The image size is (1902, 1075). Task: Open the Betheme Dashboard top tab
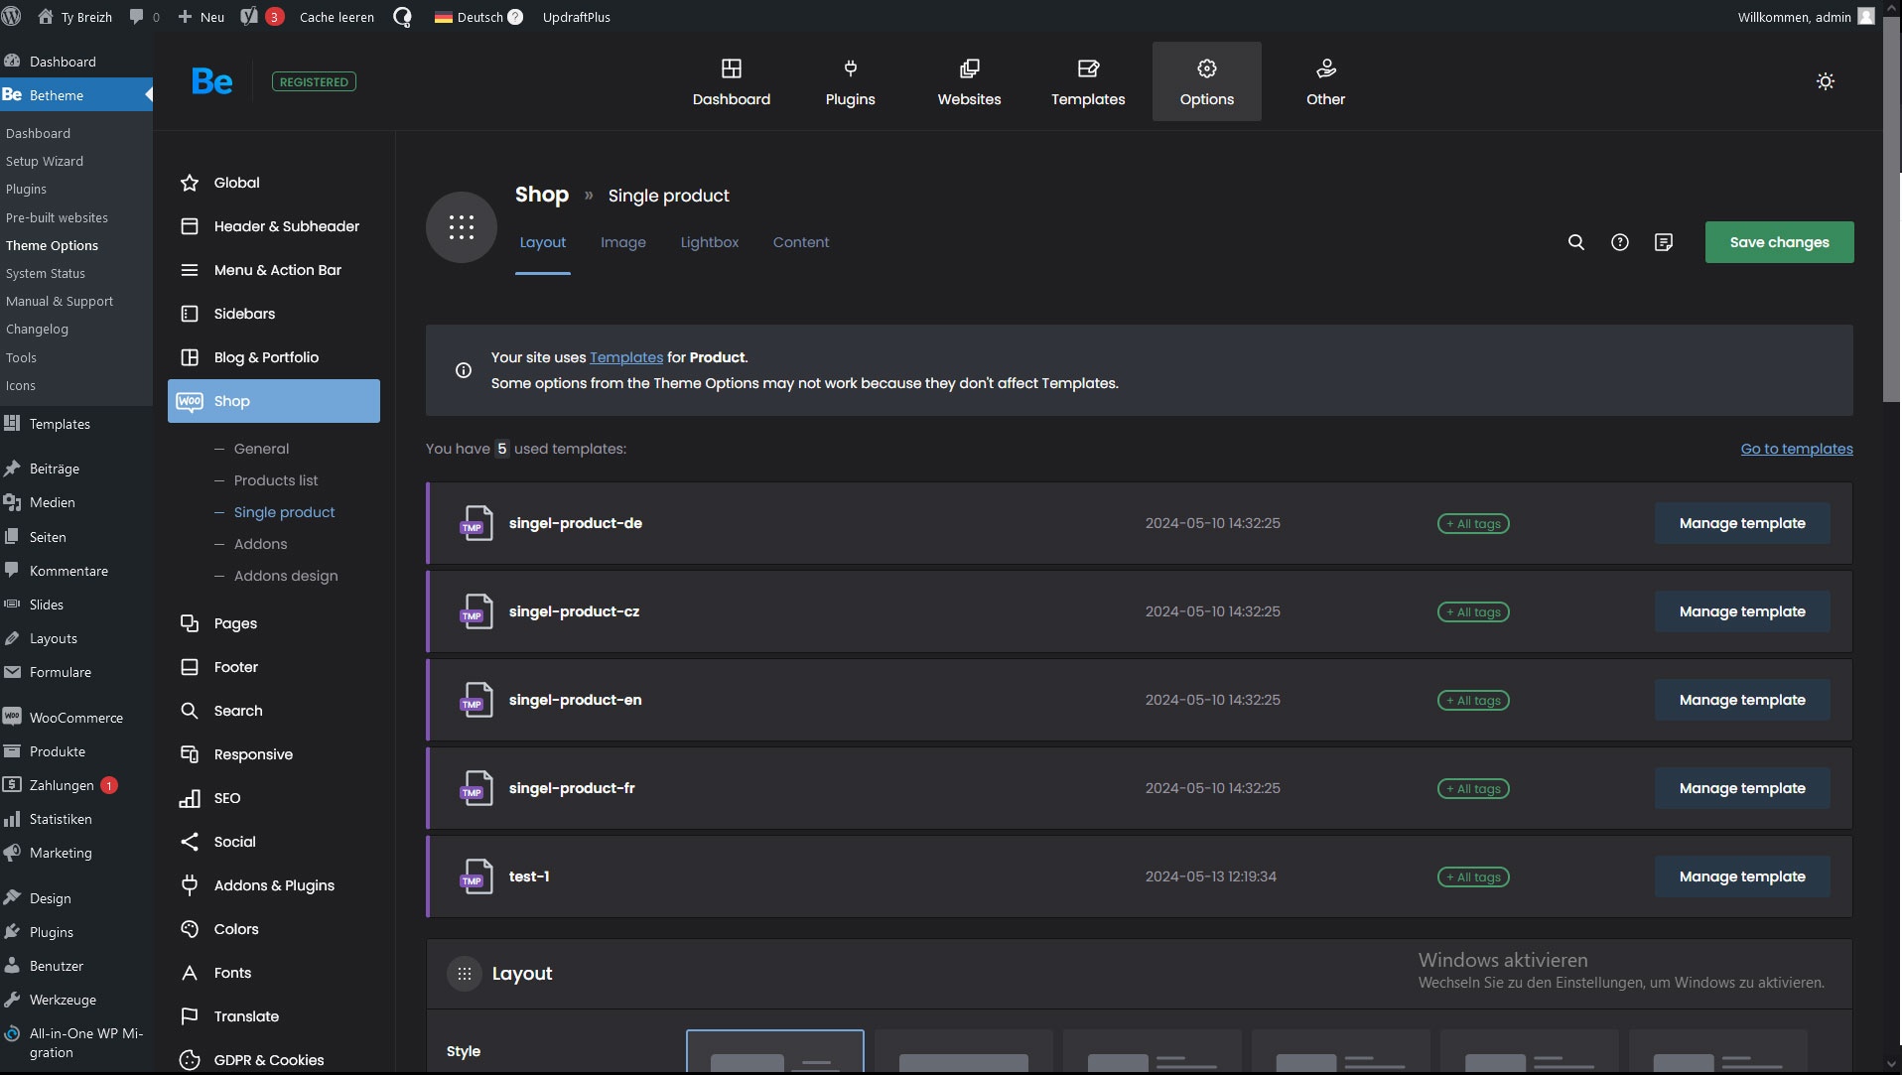[x=731, y=81]
